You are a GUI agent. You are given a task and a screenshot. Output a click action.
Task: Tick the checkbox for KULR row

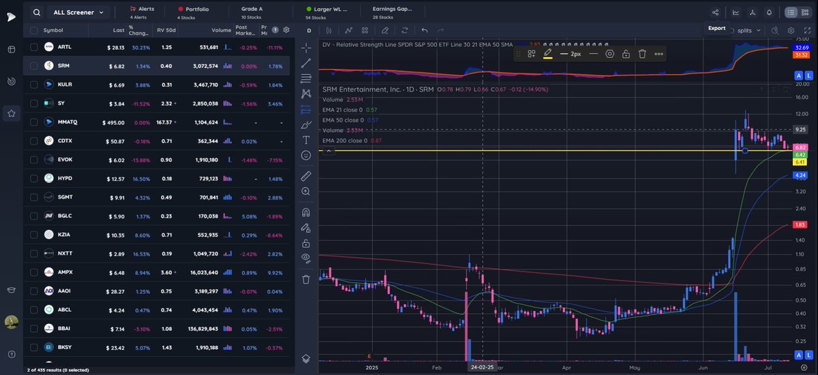(33, 85)
